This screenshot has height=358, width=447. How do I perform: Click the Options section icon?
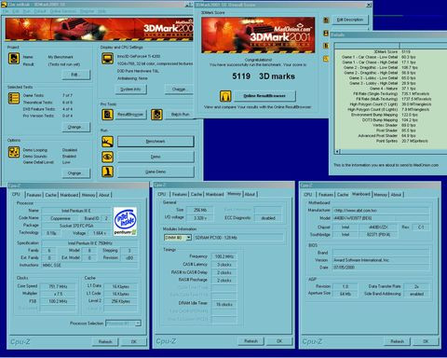14,152
